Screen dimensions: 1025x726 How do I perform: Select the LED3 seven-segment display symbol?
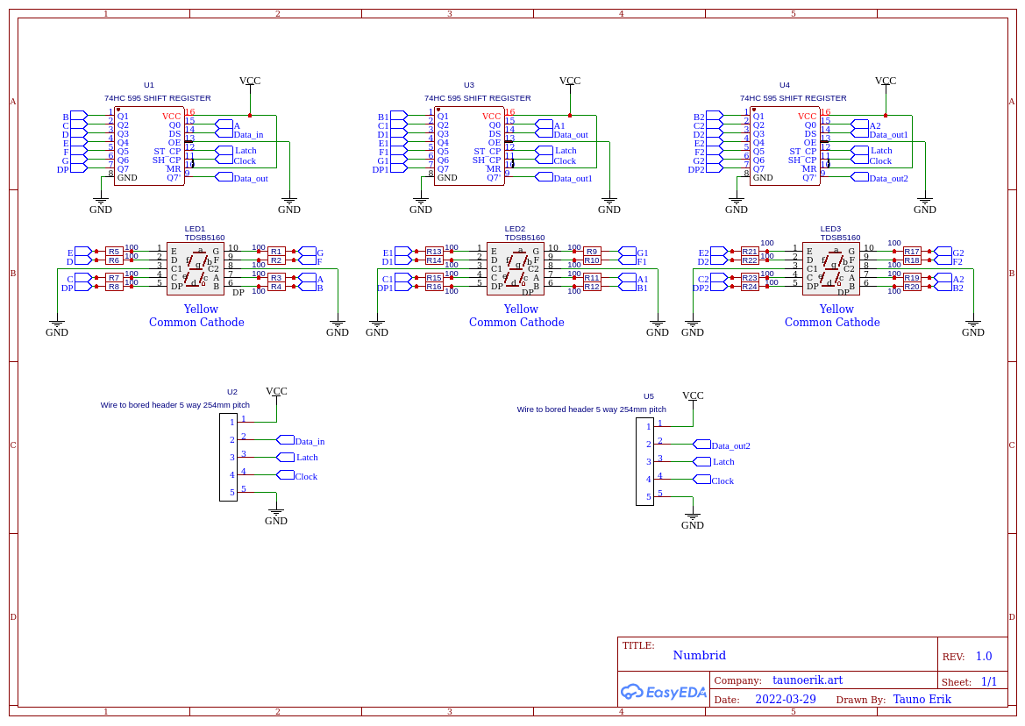click(830, 268)
